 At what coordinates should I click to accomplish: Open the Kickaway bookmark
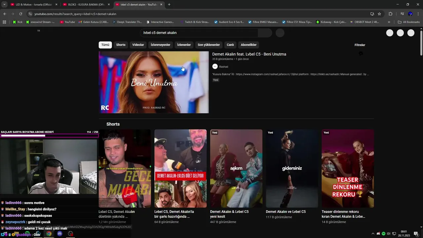click(331, 22)
